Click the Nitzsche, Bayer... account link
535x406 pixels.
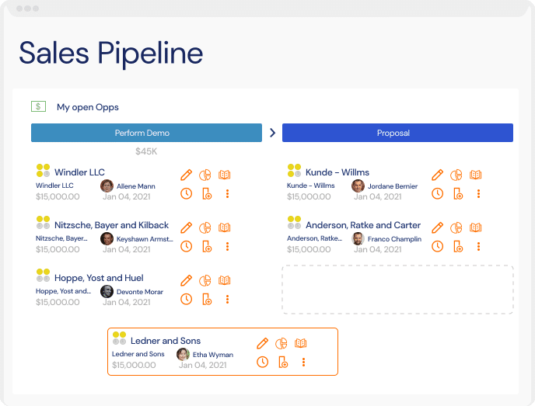click(x=61, y=238)
